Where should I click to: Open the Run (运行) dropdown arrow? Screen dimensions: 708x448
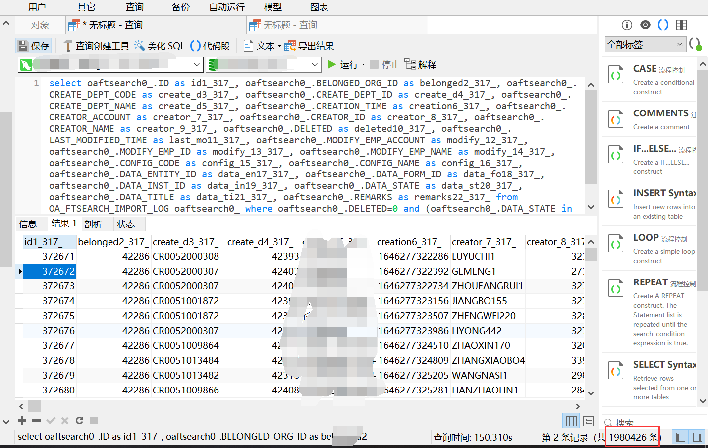[364, 65]
